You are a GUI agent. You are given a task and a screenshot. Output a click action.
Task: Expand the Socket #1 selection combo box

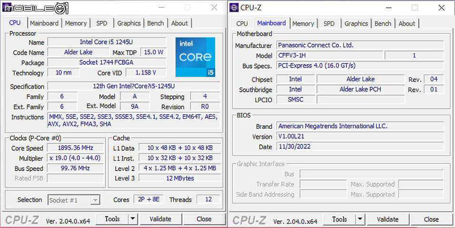(x=74, y=200)
